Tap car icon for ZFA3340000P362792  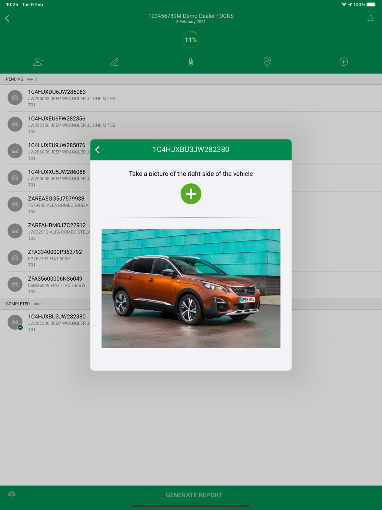15,258
